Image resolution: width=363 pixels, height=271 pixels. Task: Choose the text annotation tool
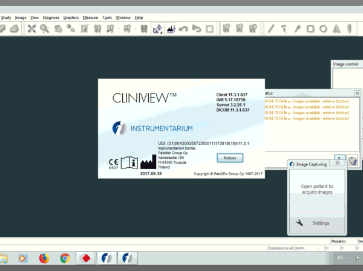pos(337,28)
